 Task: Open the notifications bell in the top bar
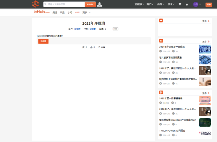click(x=187, y=5)
